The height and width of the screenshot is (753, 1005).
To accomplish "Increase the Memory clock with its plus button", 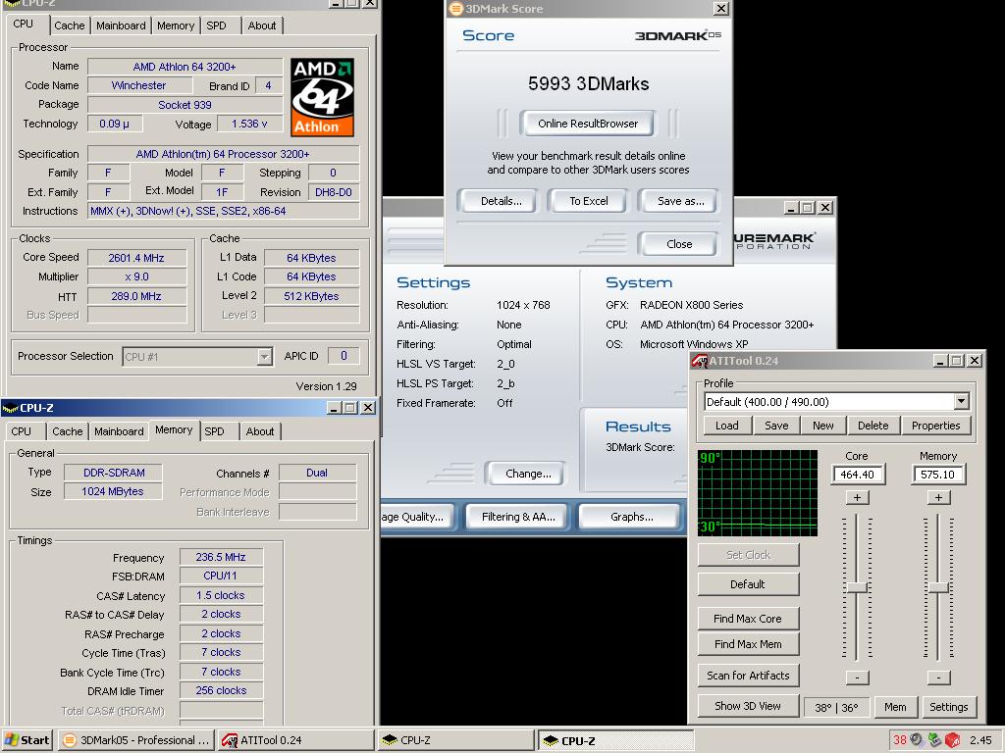I will 938,497.
